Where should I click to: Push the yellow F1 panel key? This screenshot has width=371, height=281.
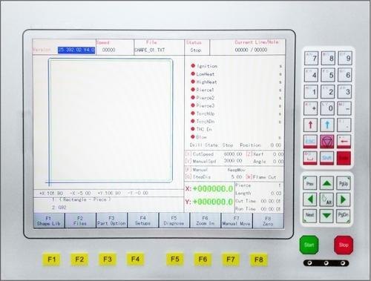point(51,259)
